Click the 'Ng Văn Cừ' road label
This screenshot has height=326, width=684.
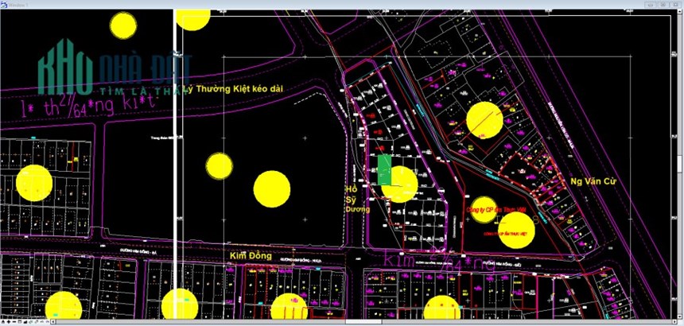[x=593, y=182]
